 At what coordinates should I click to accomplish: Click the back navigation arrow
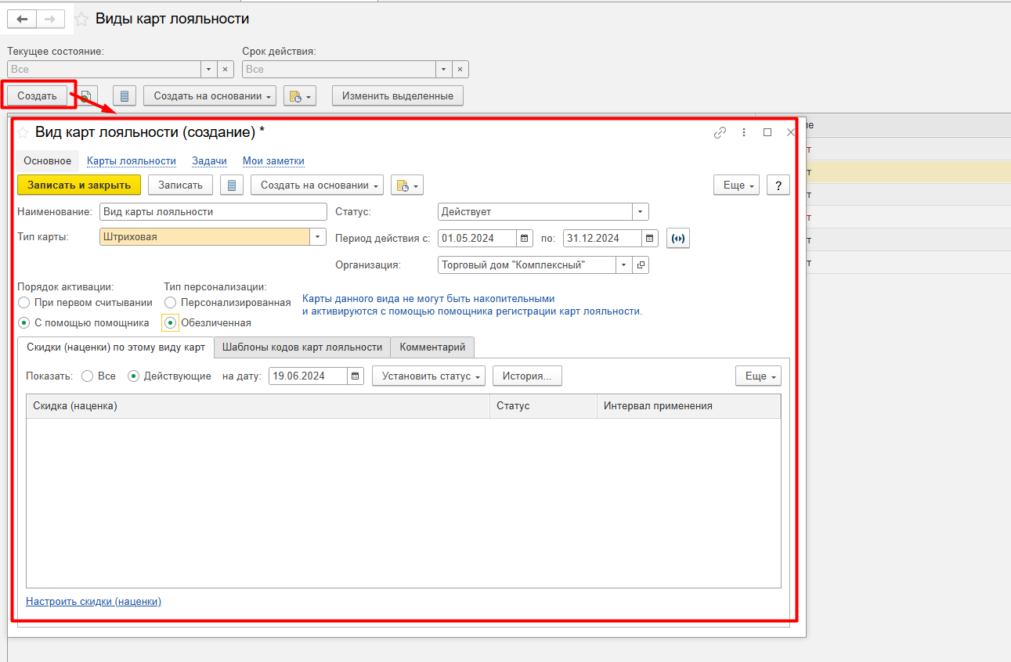[x=22, y=20]
